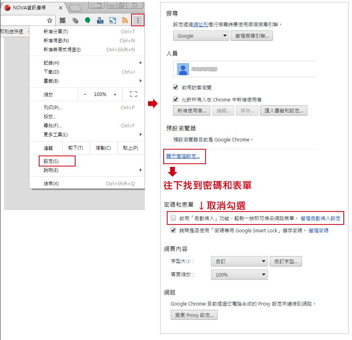Expand the 說明(E) submenu
Screen dimensions: 352x340
87,170
